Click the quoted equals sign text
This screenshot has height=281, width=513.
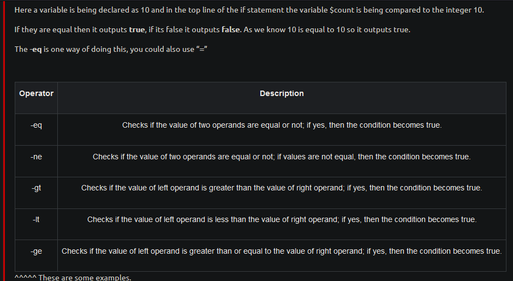click(202, 50)
